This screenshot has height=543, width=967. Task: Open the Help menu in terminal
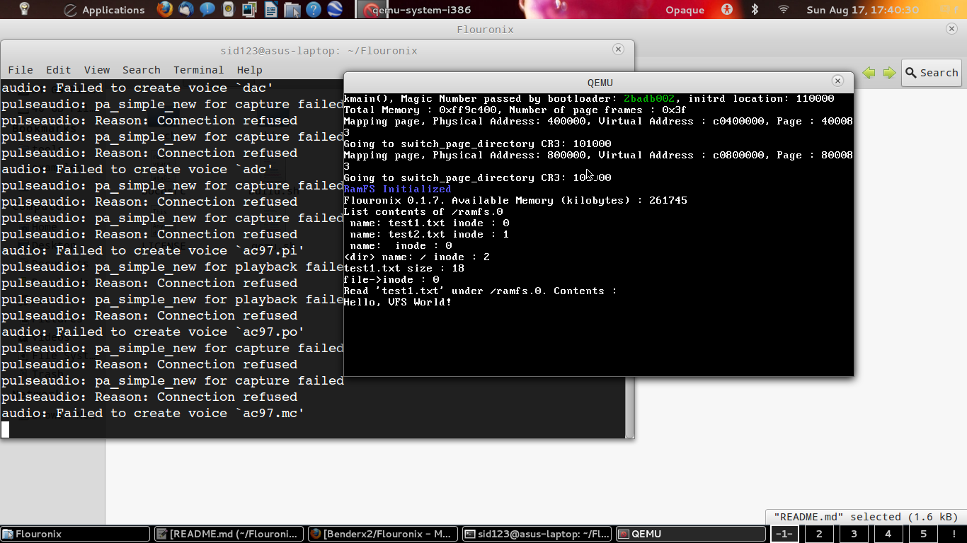[250, 70]
